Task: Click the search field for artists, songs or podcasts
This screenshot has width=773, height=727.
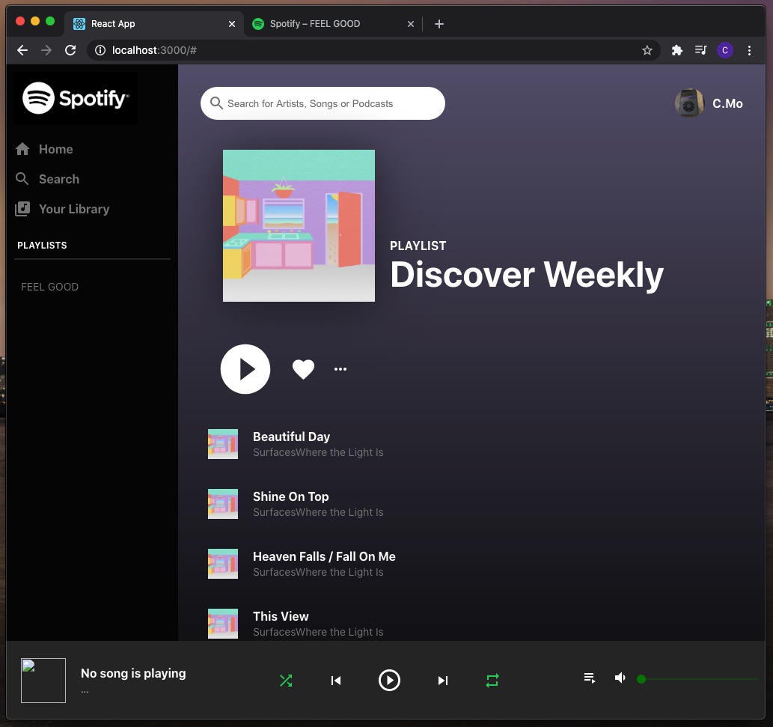Action: click(x=323, y=103)
